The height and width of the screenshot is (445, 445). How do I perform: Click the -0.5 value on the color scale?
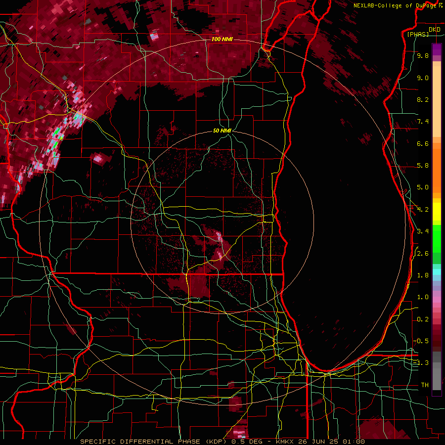click(421, 341)
